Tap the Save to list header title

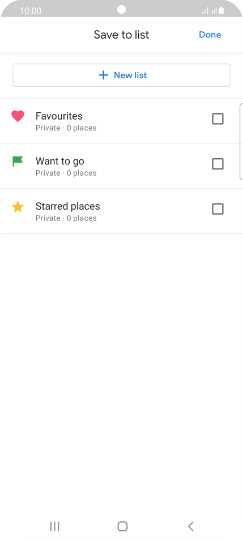point(121,35)
